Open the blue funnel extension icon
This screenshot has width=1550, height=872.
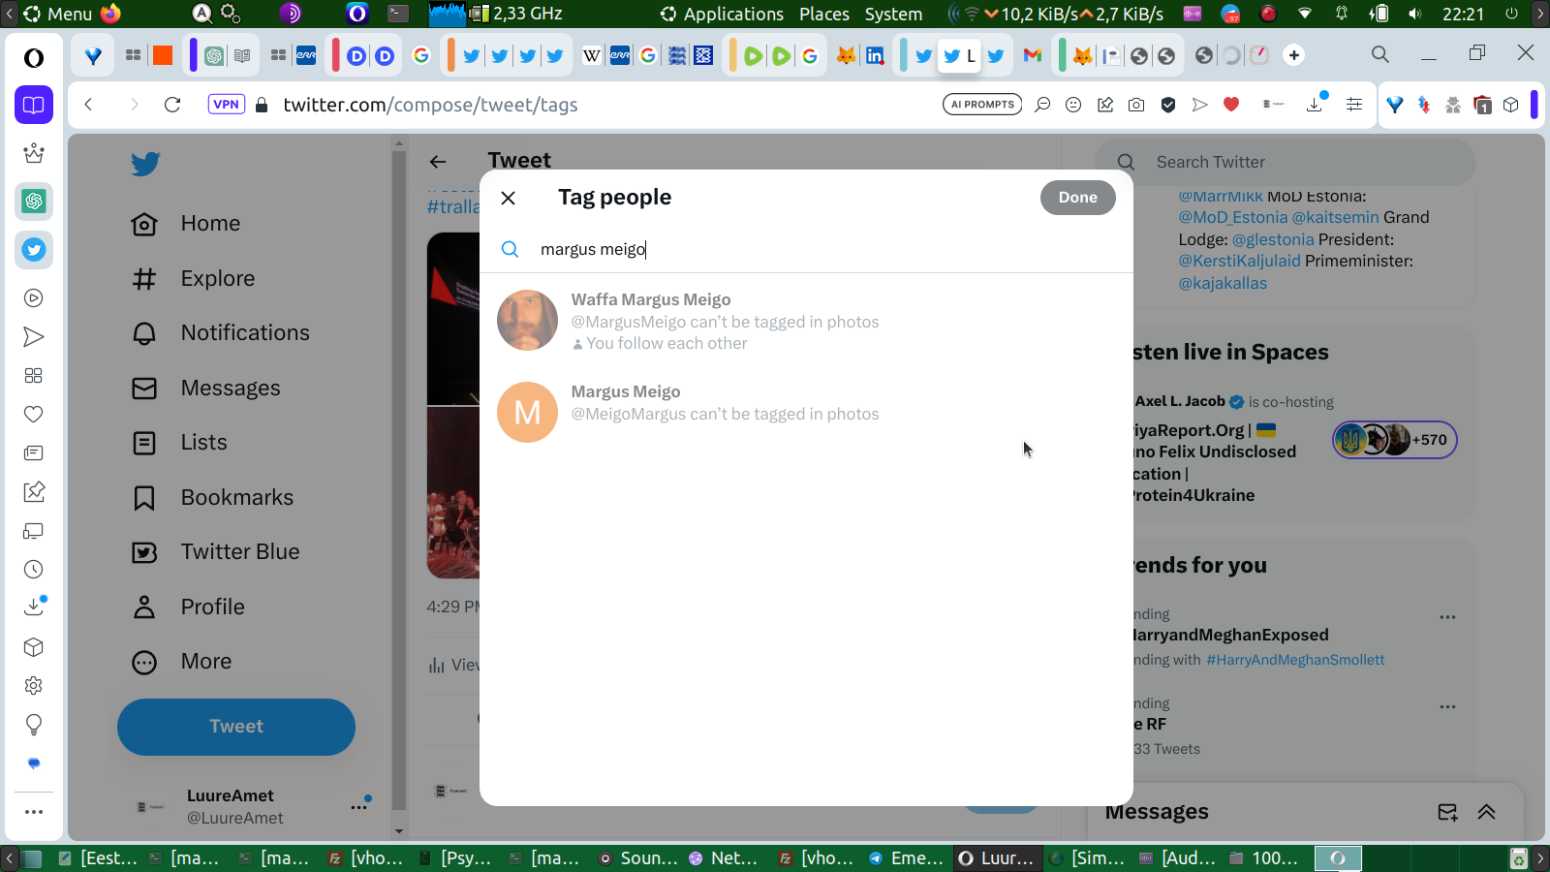click(1395, 105)
